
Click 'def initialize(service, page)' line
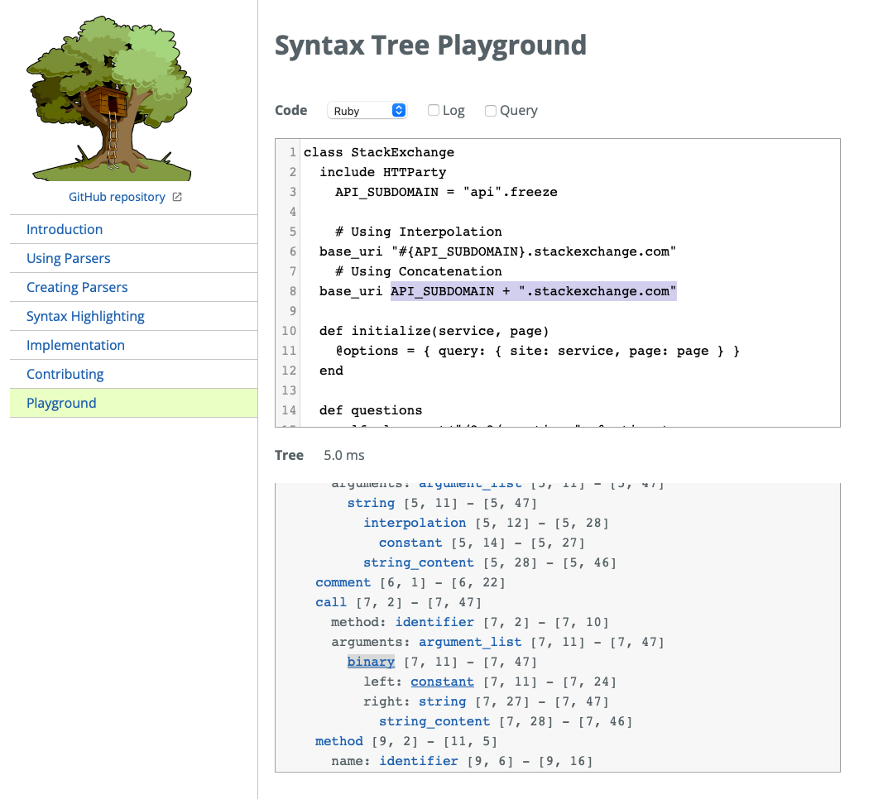(x=434, y=331)
